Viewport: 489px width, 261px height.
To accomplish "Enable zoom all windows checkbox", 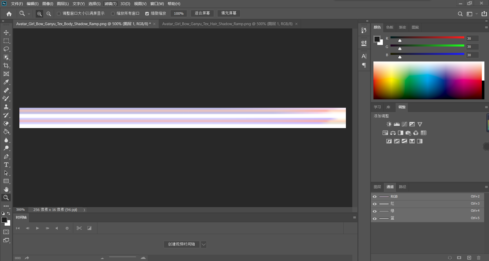I will click(x=113, y=13).
